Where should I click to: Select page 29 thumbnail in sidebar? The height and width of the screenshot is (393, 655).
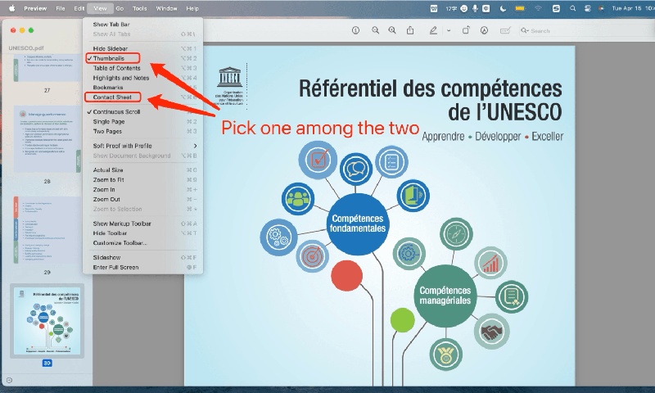click(x=47, y=231)
